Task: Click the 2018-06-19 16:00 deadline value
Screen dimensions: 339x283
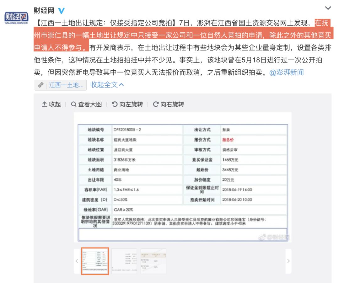Action: (x=237, y=190)
